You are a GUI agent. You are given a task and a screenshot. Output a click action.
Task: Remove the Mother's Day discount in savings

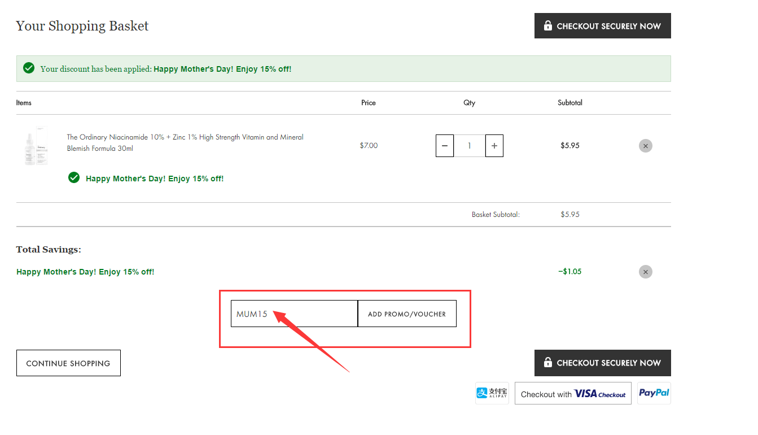pyautogui.click(x=646, y=272)
